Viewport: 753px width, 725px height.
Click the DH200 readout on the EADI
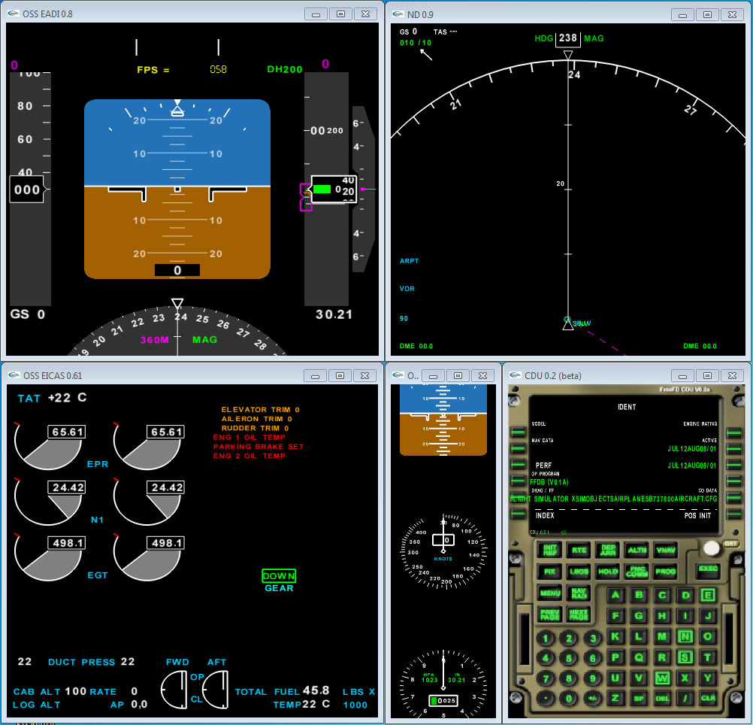pos(284,69)
